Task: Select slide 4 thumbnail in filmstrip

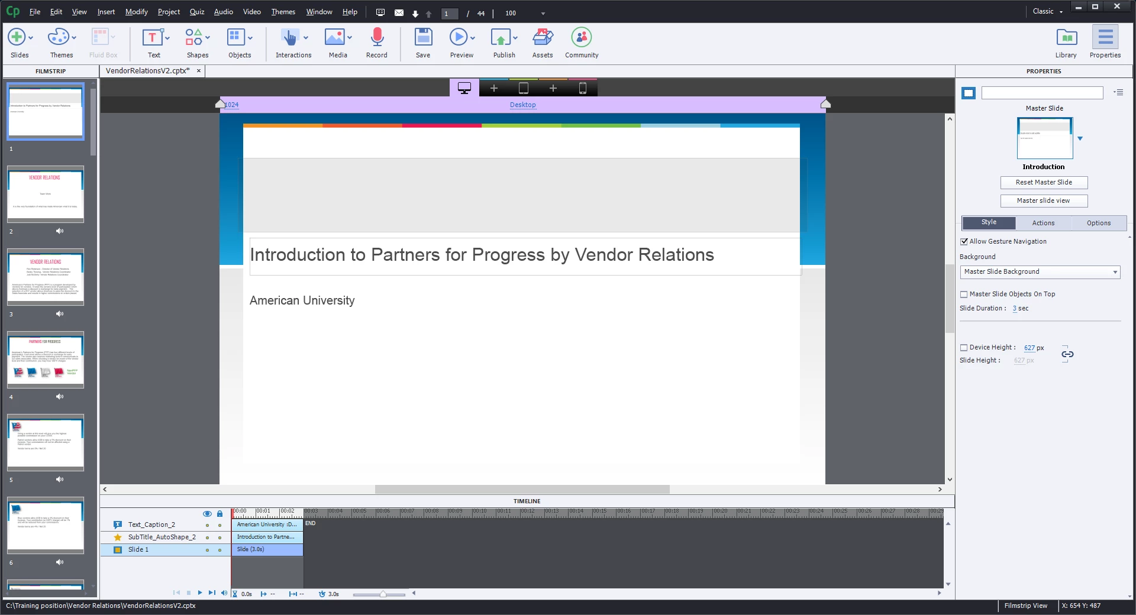Action: point(46,360)
